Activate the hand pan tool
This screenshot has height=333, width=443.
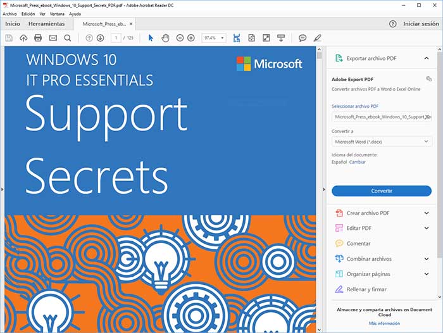coord(165,38)
